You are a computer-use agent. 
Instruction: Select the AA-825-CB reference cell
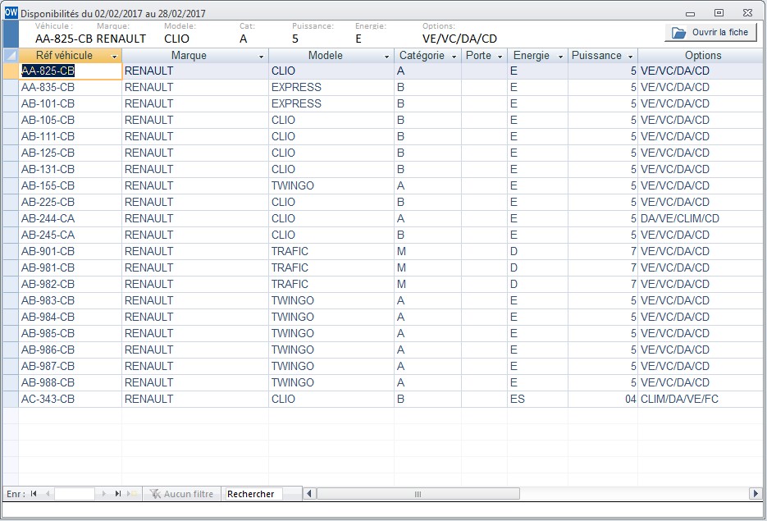(x=71, y=71)
